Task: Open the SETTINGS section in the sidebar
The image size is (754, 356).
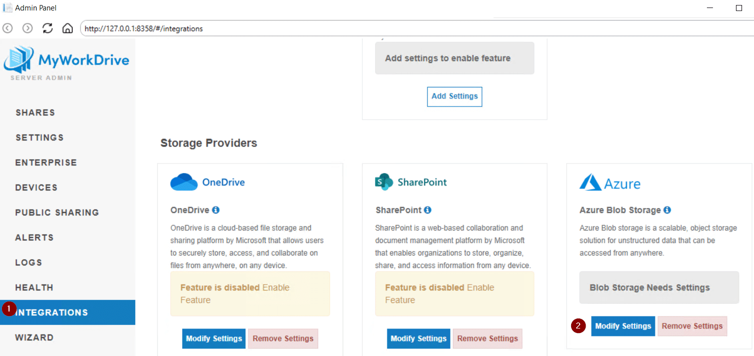Action: coord(40,137)
